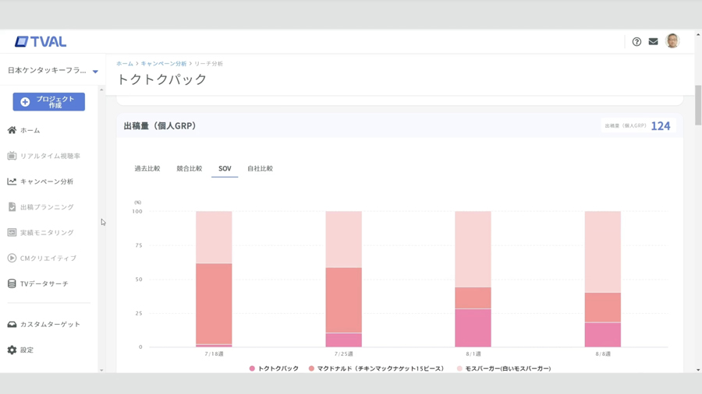Switch to the 競合比較 tab
This screenshot has width=702, height=394.
pos(190,168)
